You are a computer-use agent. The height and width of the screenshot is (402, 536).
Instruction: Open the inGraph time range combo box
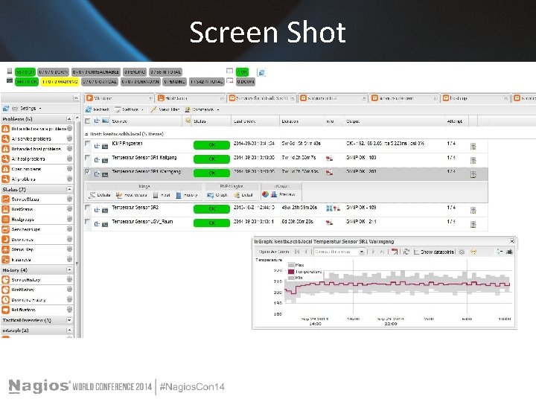[x=339, y=252]
